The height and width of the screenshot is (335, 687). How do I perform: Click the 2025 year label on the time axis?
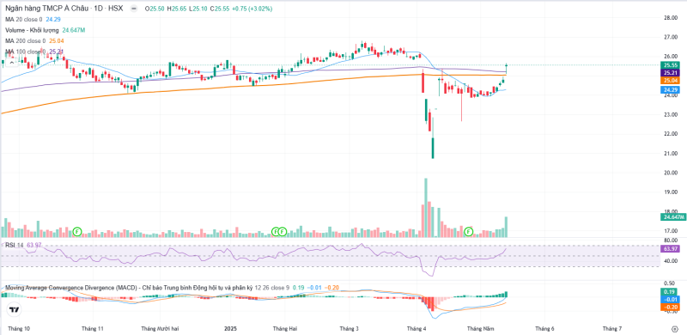pos(230,328)
